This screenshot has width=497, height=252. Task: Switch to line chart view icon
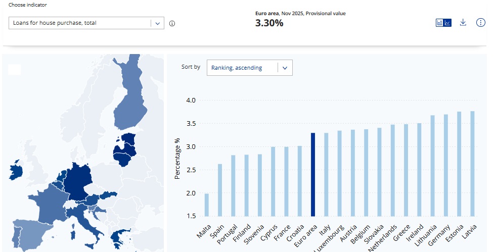(447, 23)
